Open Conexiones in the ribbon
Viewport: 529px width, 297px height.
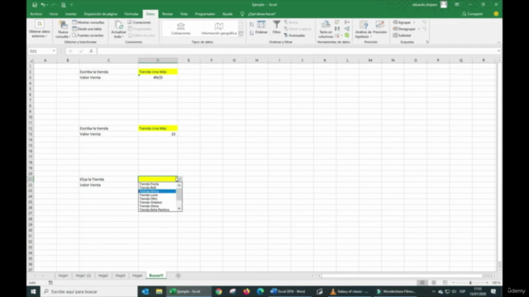point(140,22)
